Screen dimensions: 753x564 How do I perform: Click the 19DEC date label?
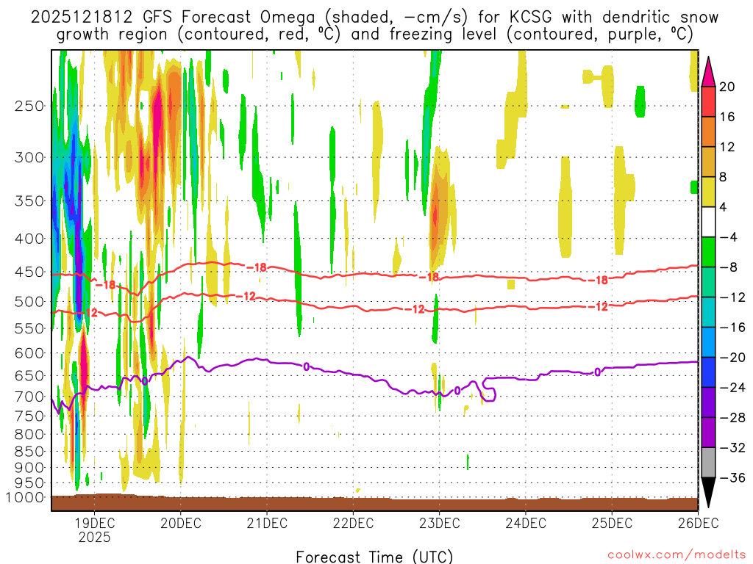[x=94, y=523]
